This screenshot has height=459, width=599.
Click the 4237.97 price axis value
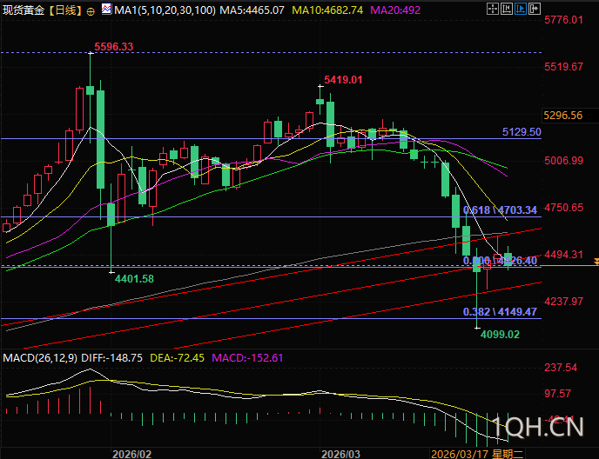pyautogui.click(x=563, y=302)
